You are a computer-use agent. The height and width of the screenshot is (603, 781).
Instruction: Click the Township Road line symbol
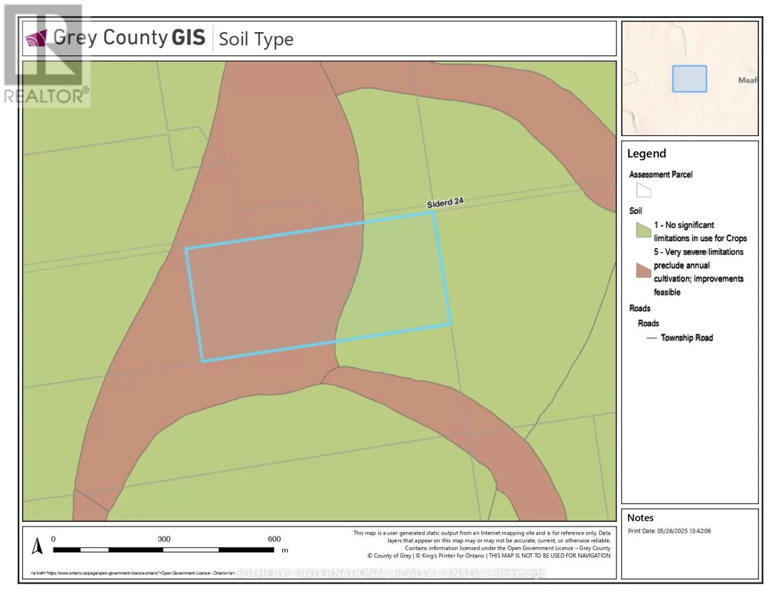[x=651, y=338]
